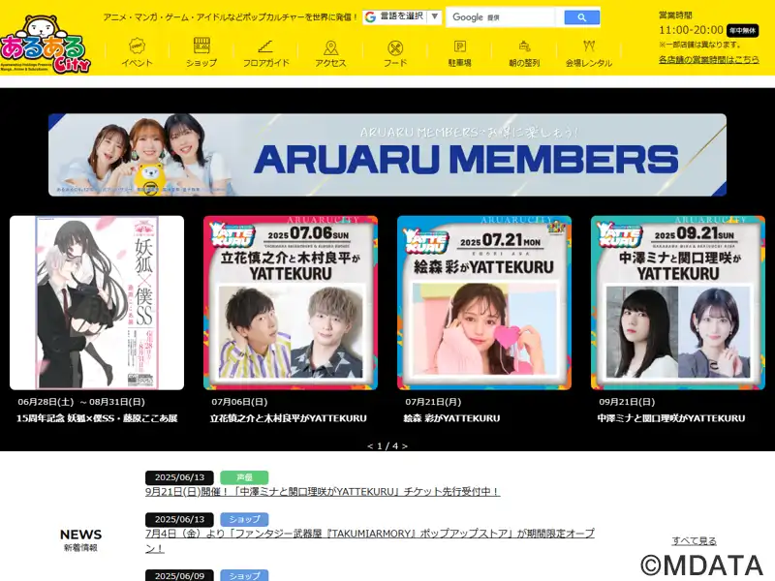This screenshot has height=581, width=775.
Task: Open the フード fork and knife icon
Action: [395, 47]
